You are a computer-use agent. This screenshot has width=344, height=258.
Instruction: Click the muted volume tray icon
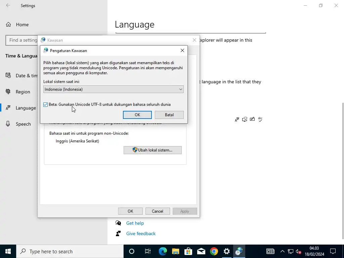pos(298,251)
